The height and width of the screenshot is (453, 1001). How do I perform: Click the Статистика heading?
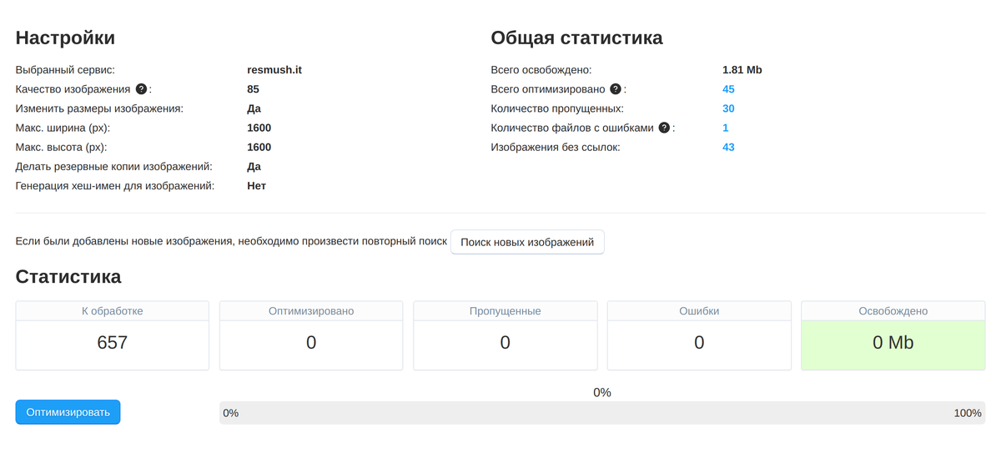(x=68, y=276)
